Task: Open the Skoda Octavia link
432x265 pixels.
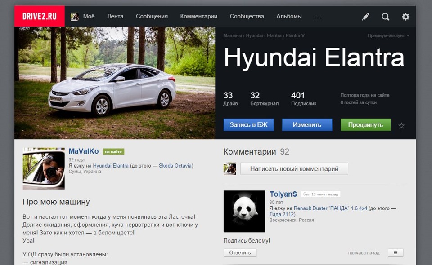Action: [175, 166]
